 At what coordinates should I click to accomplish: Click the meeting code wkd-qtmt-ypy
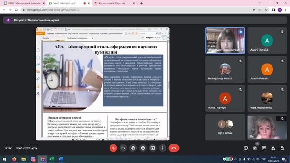click(x=27, y=148)
